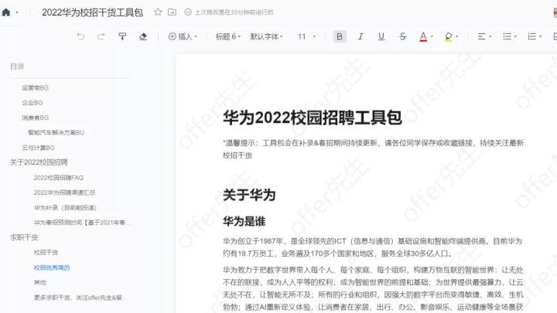Screen dimensions: 557x313
Task: Open the font size 11 dropdown
Action: click(306, 36)
